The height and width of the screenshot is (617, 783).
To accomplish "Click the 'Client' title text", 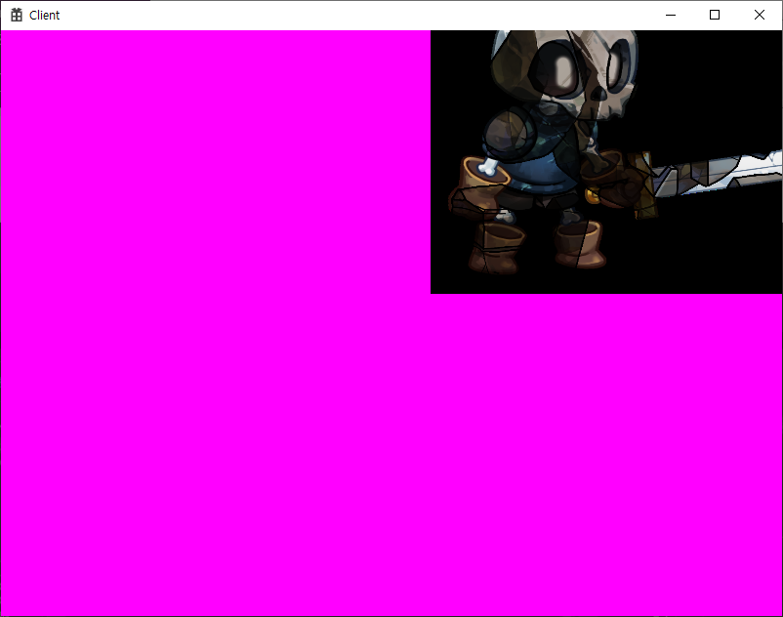I will pyautogui.click(x=45, y=16).
